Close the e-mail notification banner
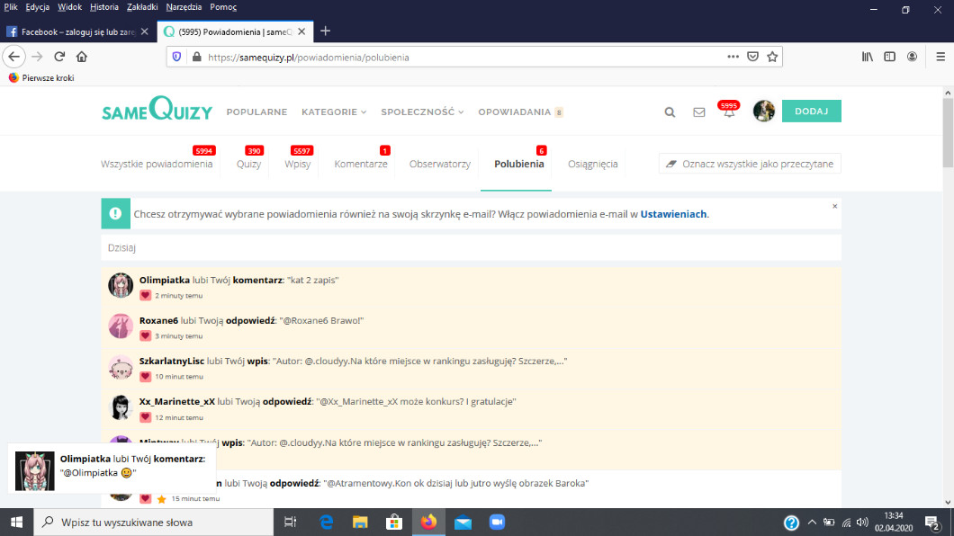The width and height of the screenshot is (954, 536). pos(834,206)
